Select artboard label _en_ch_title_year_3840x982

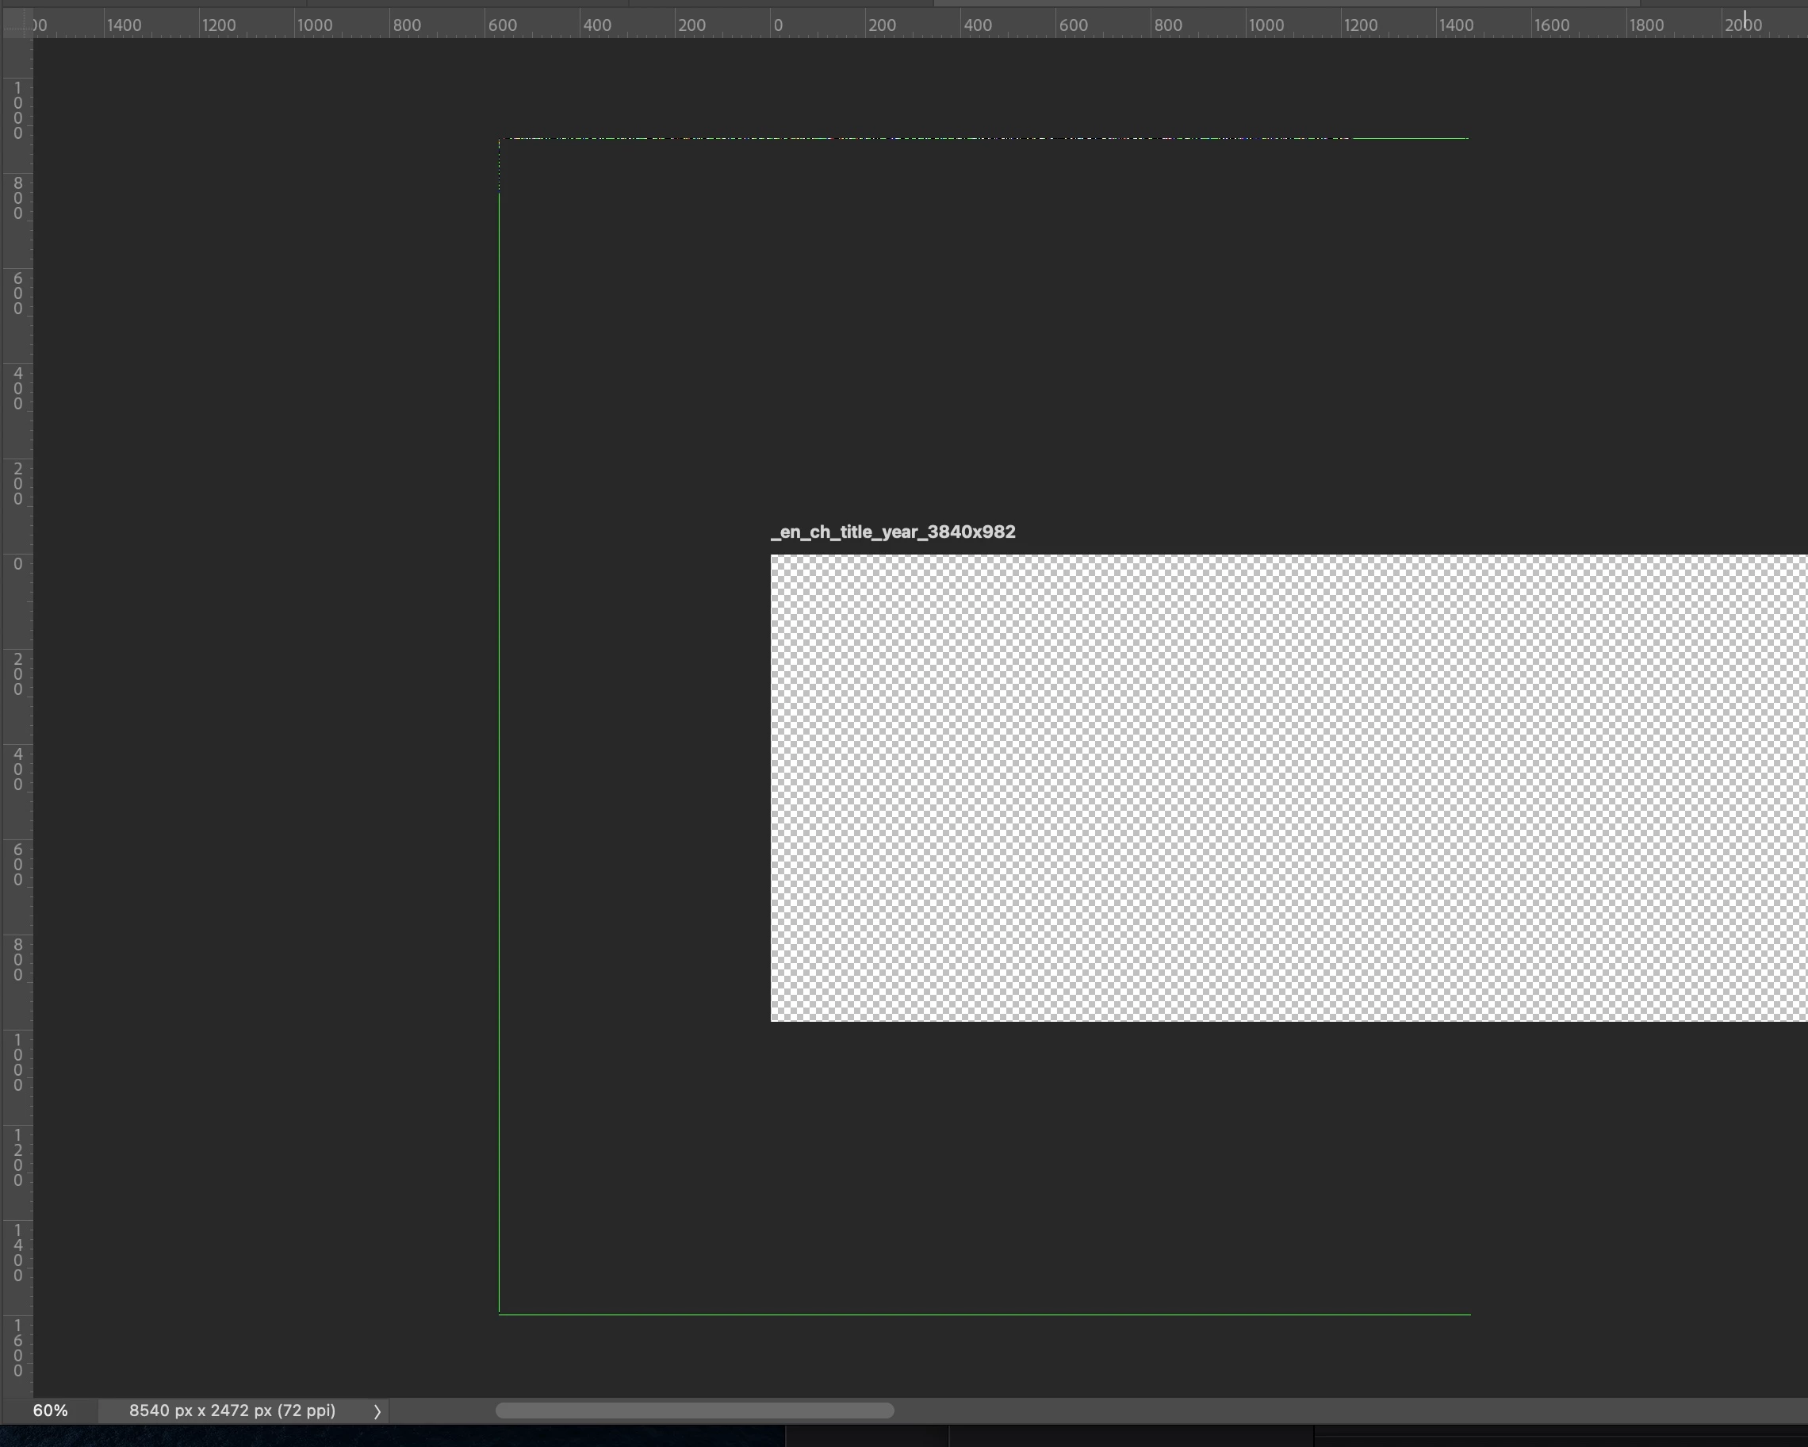point(893,532)
